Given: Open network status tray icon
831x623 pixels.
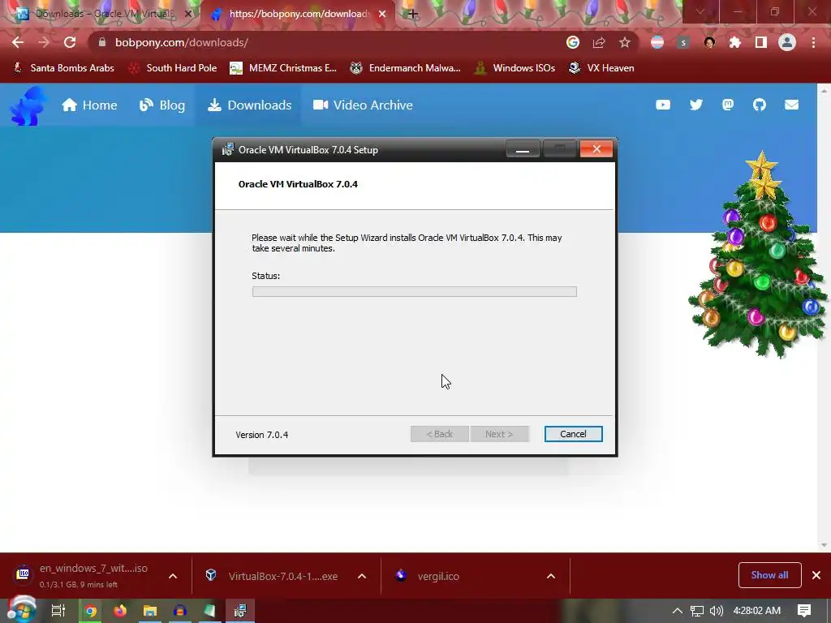Looking at the screenshot, I should click(x=697, y=611).
